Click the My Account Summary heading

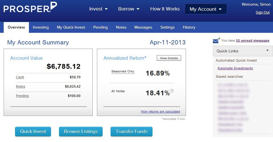point(38,42)
